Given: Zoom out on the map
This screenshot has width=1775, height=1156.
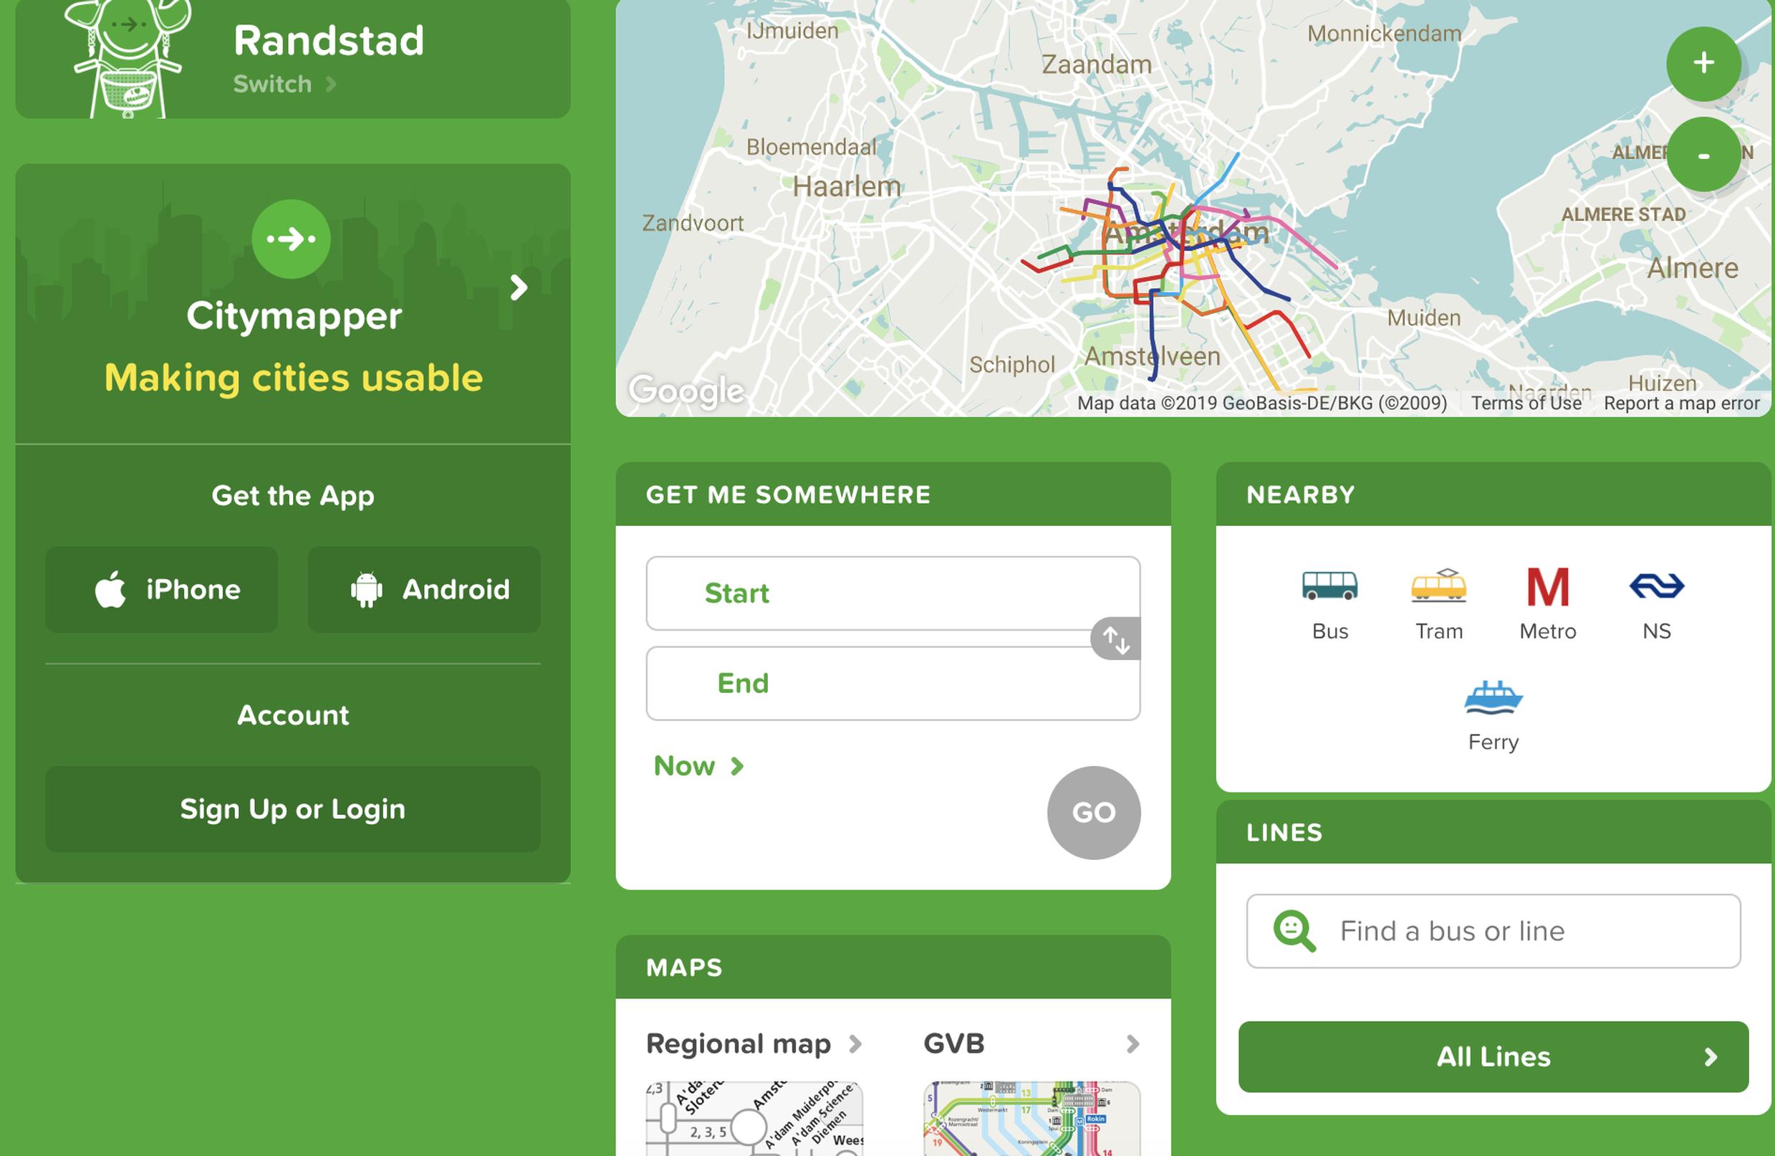Looking at the screenshot, I should pos(1703,155).
